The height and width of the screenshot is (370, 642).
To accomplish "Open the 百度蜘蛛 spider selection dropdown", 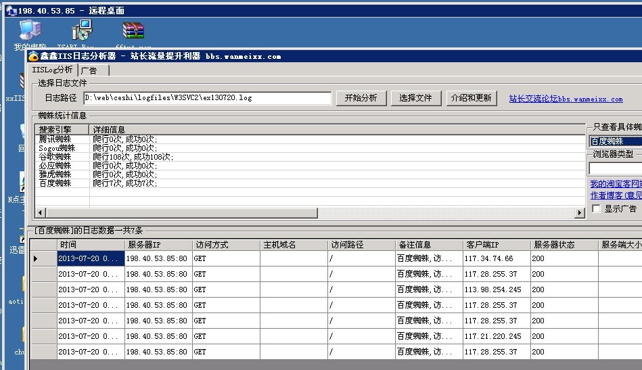I will coord(616,141).
